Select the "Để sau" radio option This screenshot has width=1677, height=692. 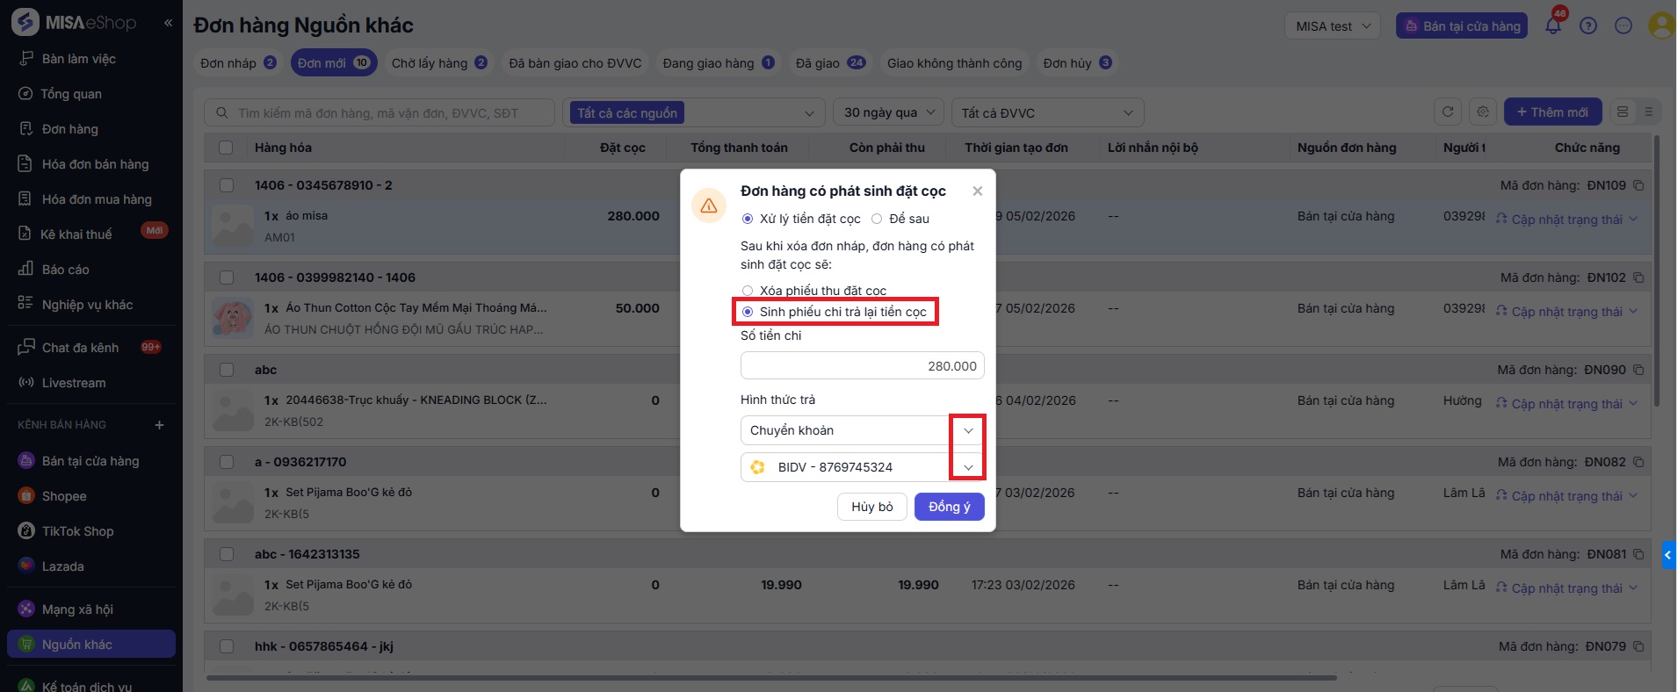pyautogui.click(x=877, y=219)
